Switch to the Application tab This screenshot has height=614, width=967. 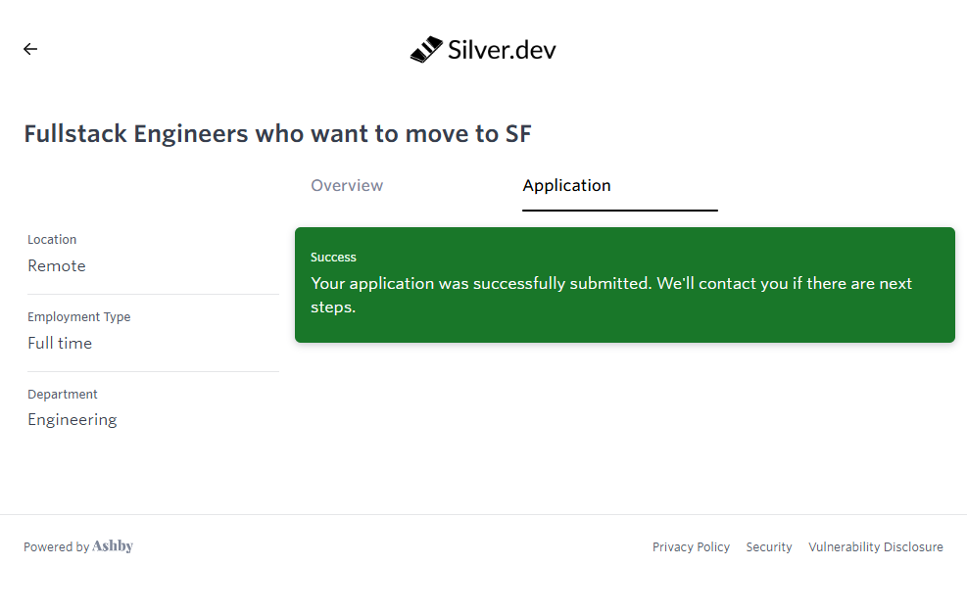point(566,186)
